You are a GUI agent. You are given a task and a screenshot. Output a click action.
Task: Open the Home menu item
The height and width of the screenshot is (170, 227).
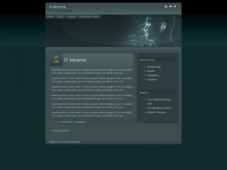point(51,17)
